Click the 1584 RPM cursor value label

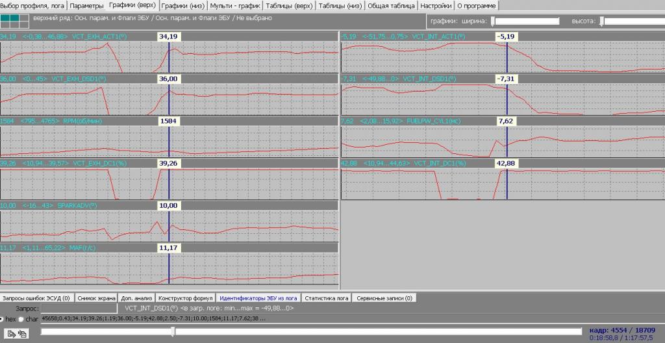click(169, 121)
